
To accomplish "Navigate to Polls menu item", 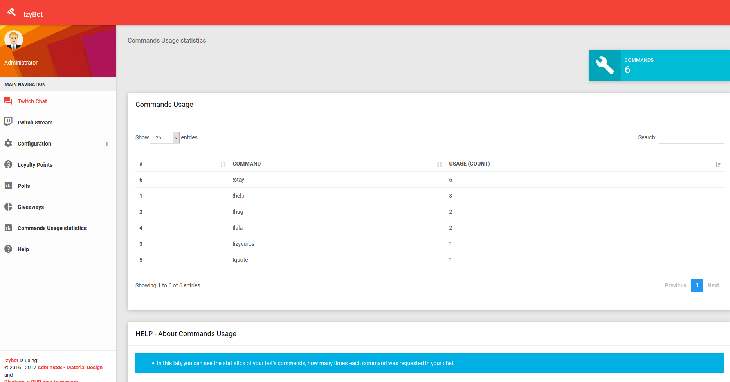I will click(23, 186).
